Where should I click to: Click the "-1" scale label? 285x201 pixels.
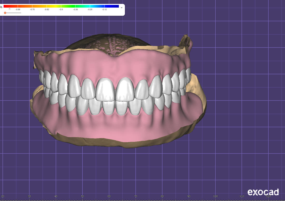pos(9,9)
